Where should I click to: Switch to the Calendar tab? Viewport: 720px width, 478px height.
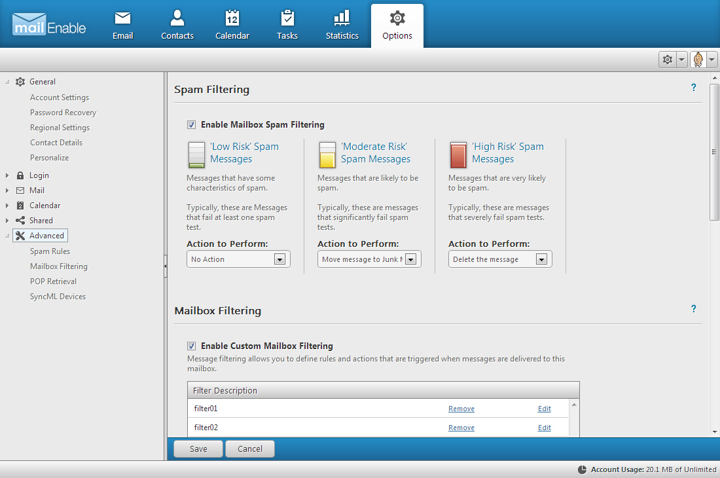coord(232,26)
